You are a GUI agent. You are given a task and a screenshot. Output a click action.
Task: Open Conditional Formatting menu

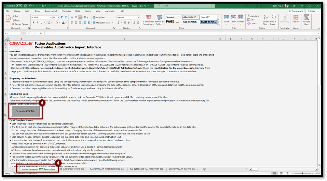coord(148,20)
